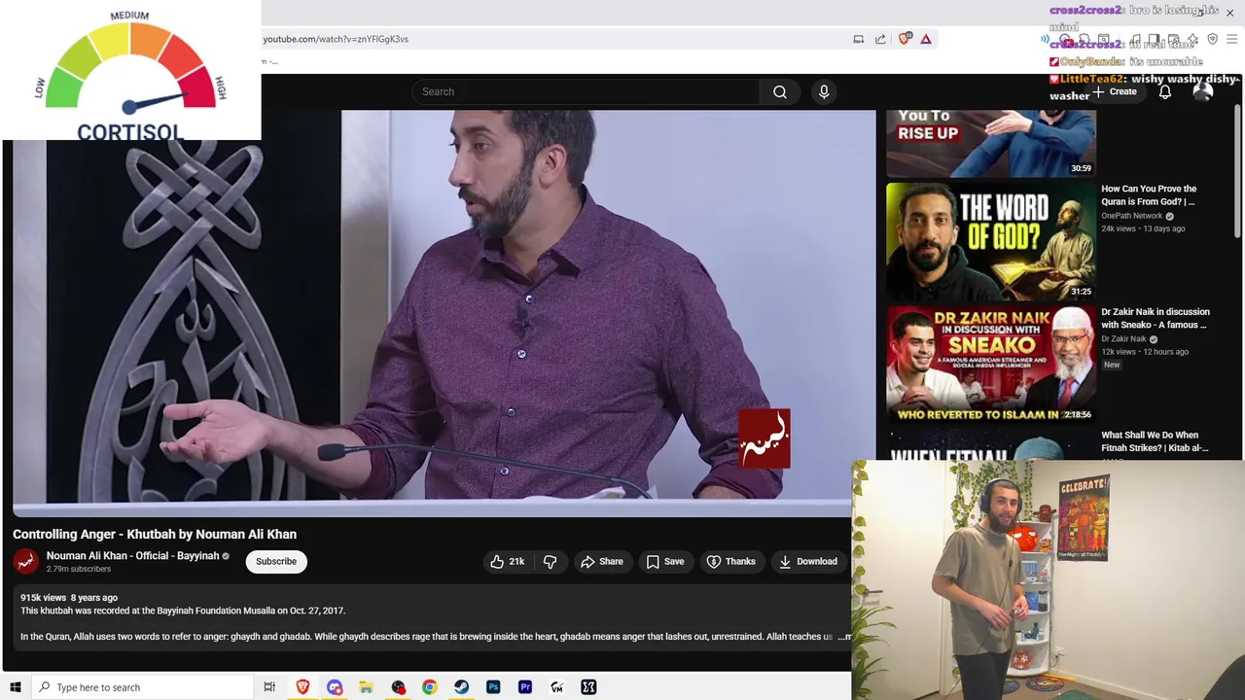Image resolution: width=1245 pixels, height=700 pixels.
Task: Click the Windows taskbar search box
Action: [x=142, y=687]
